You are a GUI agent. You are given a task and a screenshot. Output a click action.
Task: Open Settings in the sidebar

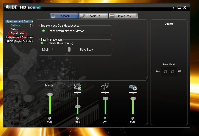16,25
